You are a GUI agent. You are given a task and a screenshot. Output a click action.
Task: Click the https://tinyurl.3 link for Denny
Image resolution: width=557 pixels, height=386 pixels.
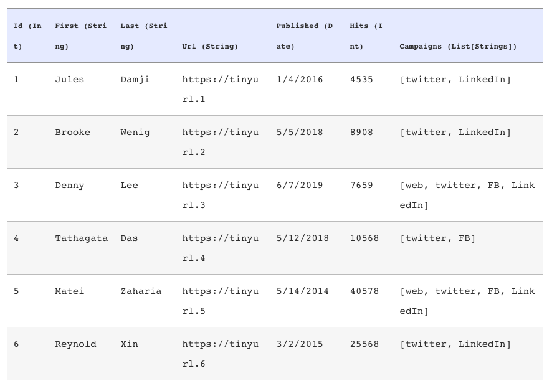click(220, 195)
